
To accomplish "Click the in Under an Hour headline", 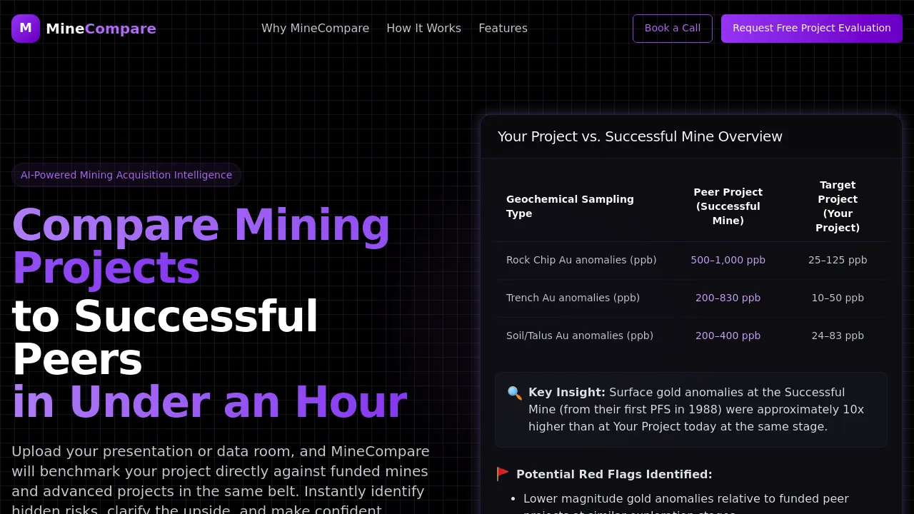I will point(209,403).
